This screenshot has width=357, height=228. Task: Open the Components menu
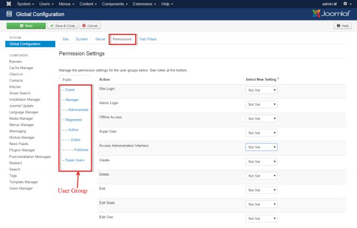point(115,4)
